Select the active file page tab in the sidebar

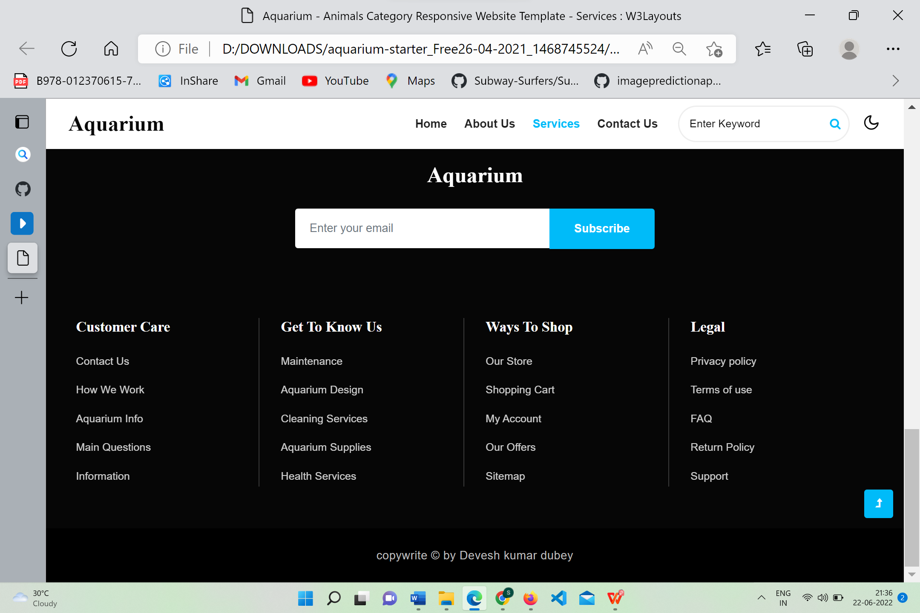pos(23,258)
